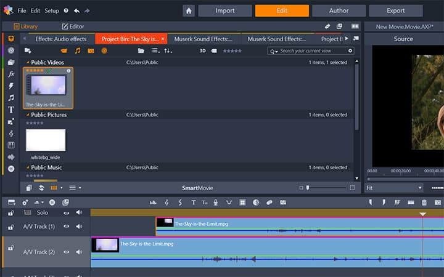Screen dimensions: 444x277
Task: Open the Fit zoom dropdown
Action: pyautogui.click(x=394, y=188)
